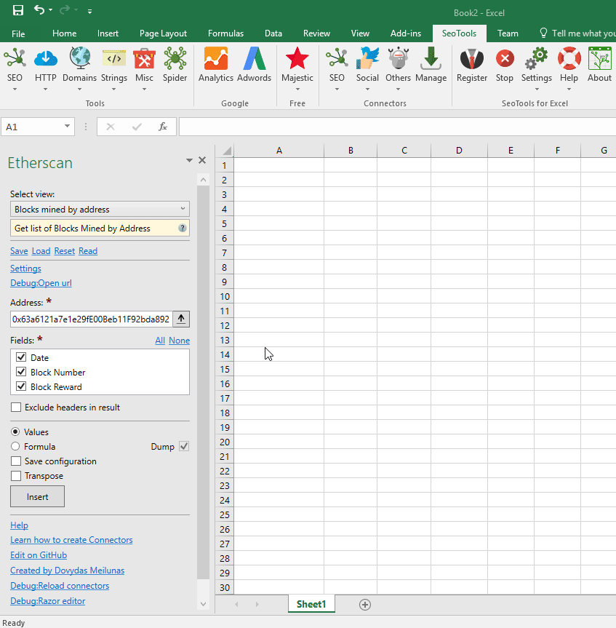
Task: Expand the HTTP dropdown arrow
Action: [x=45, y=89]
